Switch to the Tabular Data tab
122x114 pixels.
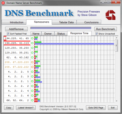[x=64, y=22]
